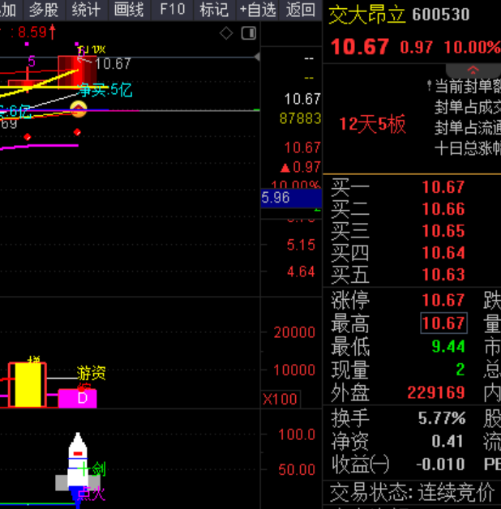Click the left red diamond marker near 69
The width and height of the screenshot is (501, 509).
click(x=28, y=137)
